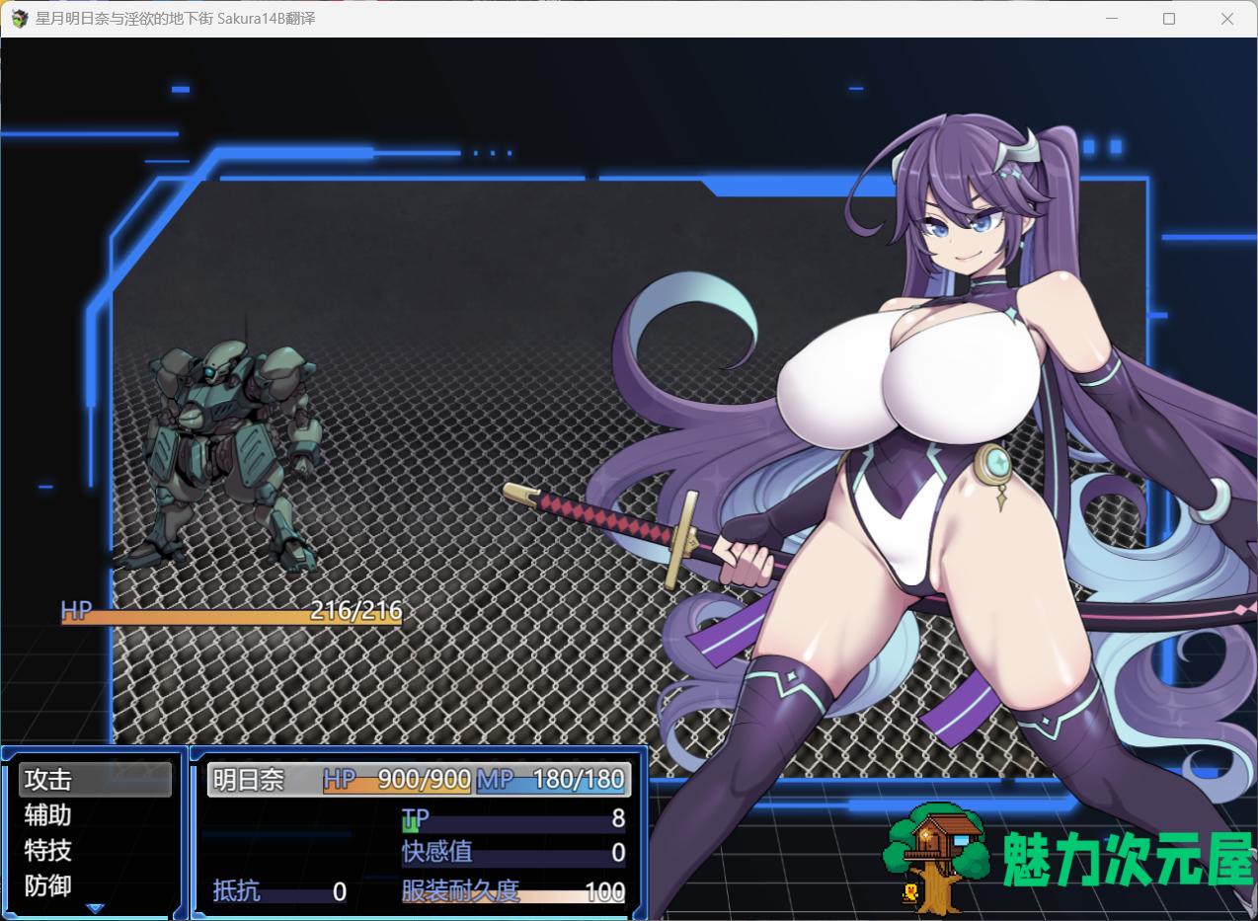Click the enemy HP bar 216/216
1258x921 pixels.
click(x=231, y=612)
